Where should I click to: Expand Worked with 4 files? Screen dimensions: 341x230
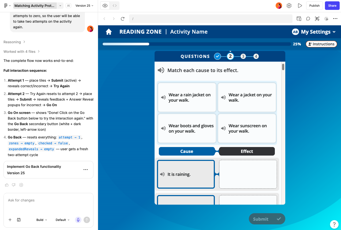pyautogui.click(x=22, y=51)
